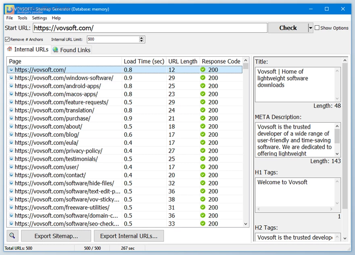355x255 pixels.
Task: Click the Start URL input field
Action: pyautogui.click(x=150, y=28)
